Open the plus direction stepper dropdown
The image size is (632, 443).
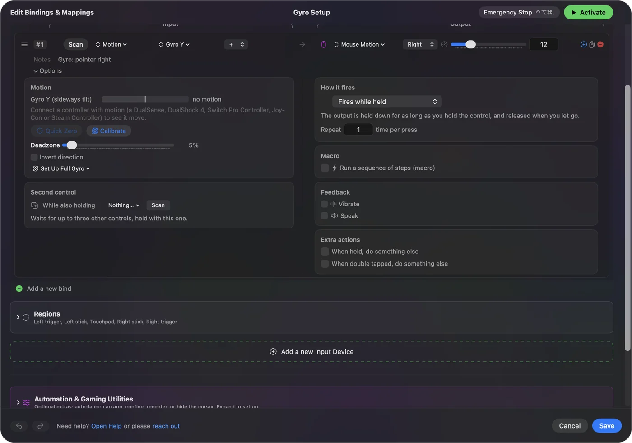236,44
